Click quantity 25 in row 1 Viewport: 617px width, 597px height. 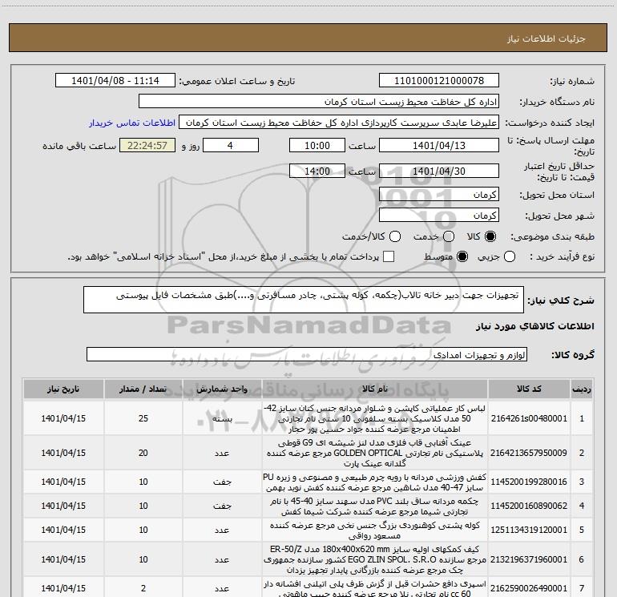tap(143, 418)
